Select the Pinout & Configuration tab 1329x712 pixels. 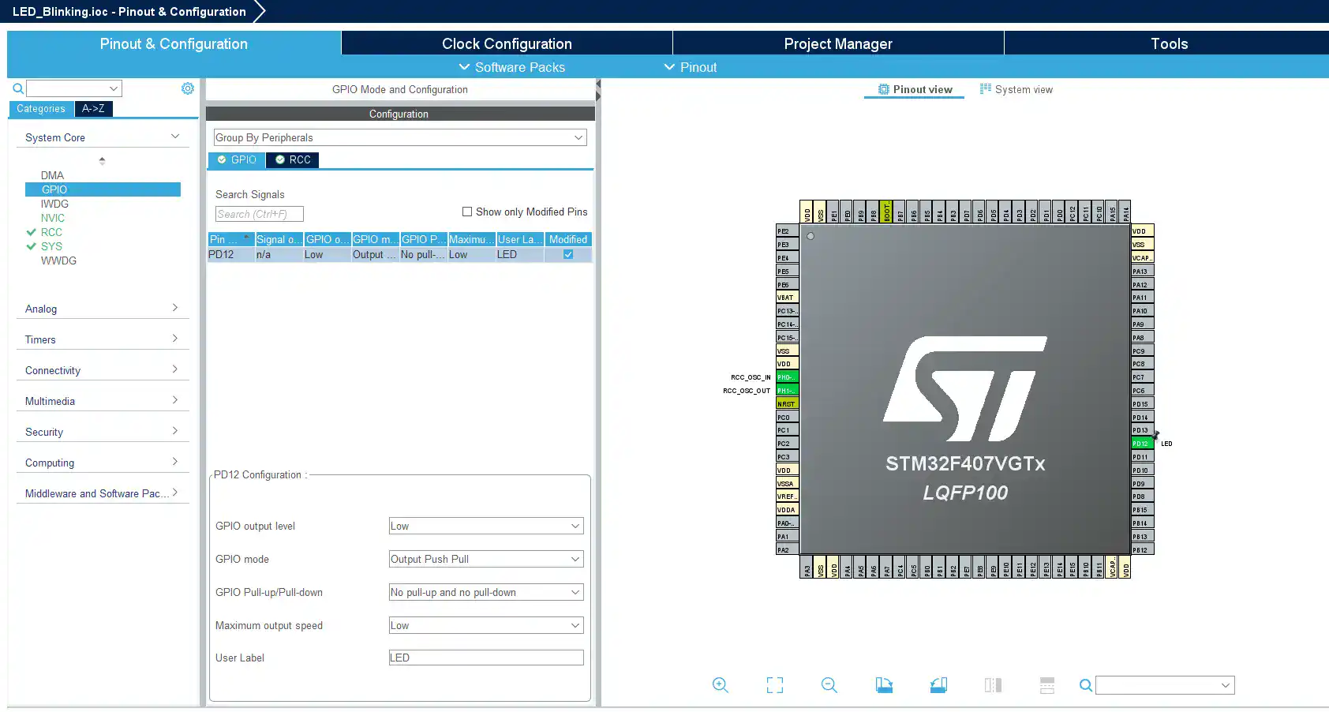click(x=174, y=43)
